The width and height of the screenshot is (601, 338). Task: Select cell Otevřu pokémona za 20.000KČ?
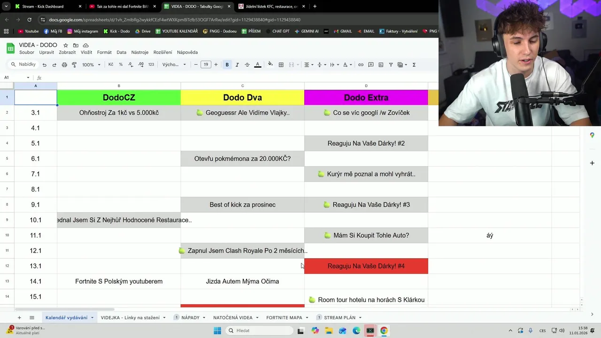pos(242,159)
